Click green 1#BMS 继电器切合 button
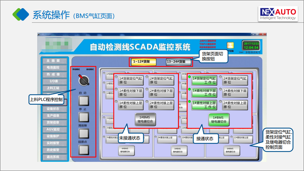This screenshot has height=171, width=304. (219, 120)
